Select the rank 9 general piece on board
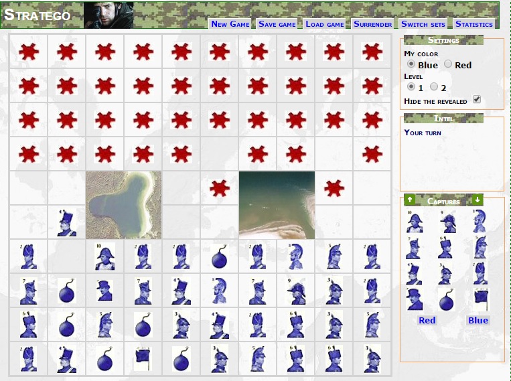Image resolution: width=511 pixels, height=381 pixels. pos(296,291)
